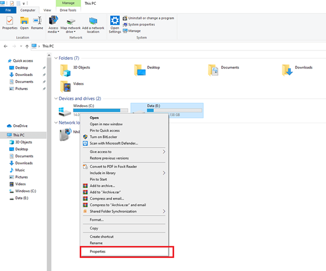Select Format... in the context menu
Image resolution: width=326 pixels, height=271 pixels.
(96, 219)
